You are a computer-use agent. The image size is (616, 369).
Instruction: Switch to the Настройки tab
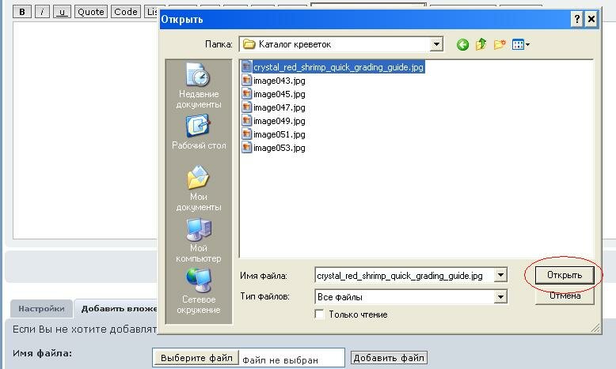coord(41,309)
